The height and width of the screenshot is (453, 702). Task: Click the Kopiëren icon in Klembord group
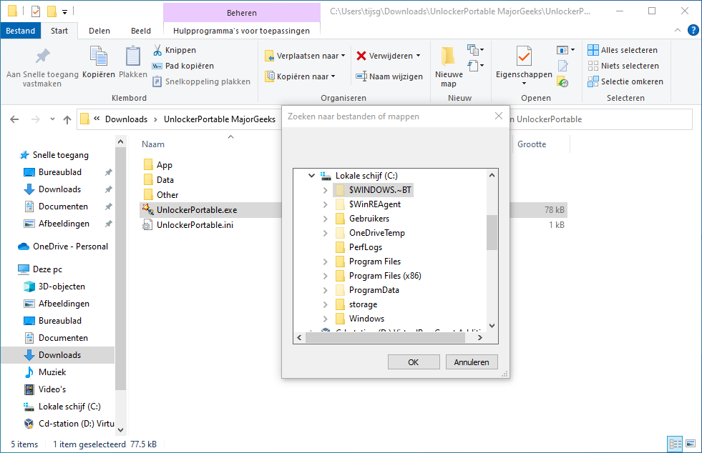[x=98, y=56]
